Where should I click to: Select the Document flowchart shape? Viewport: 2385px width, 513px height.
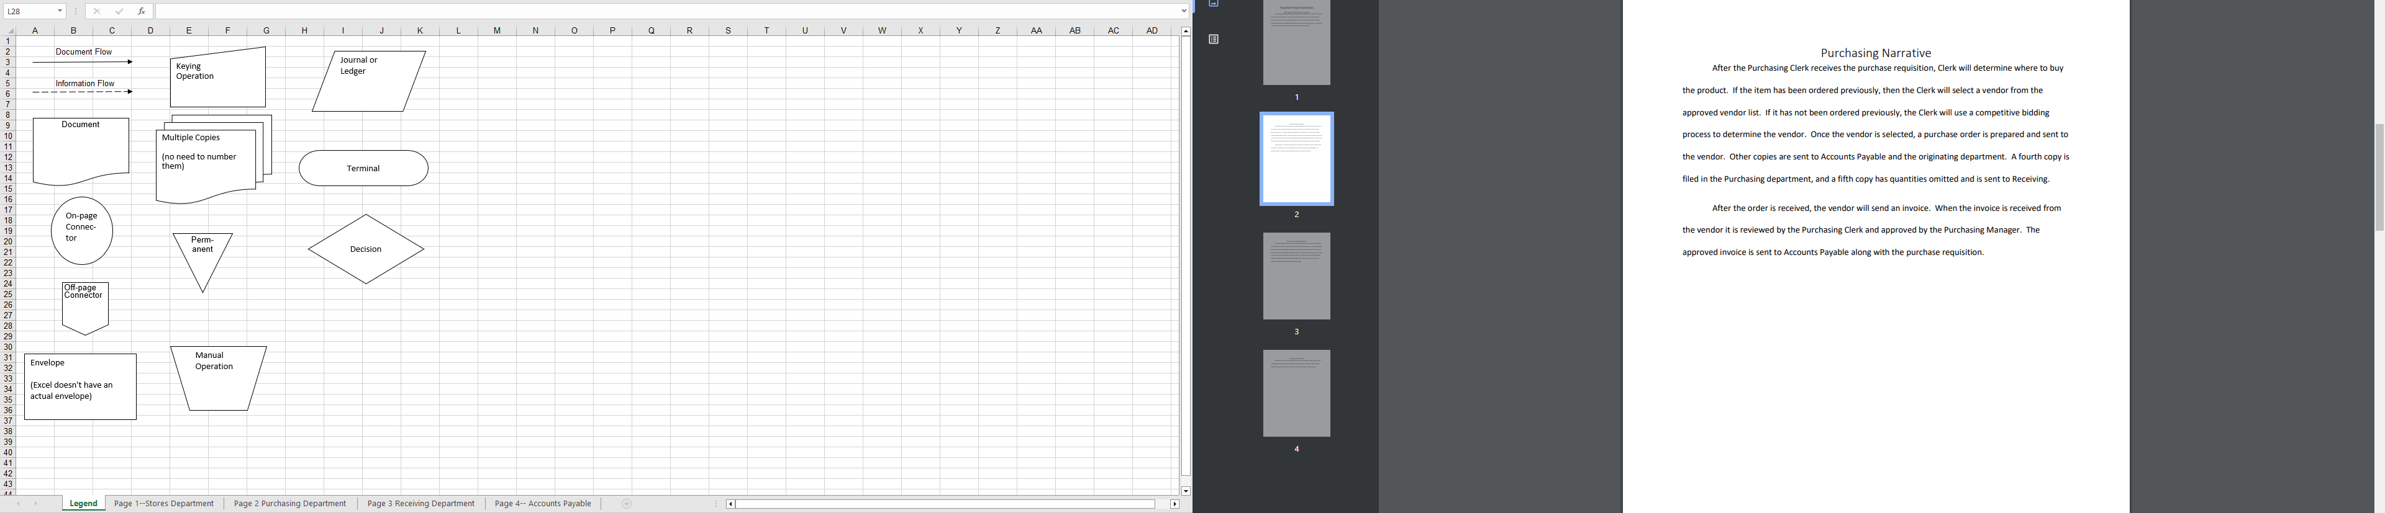tap(81, 151)
